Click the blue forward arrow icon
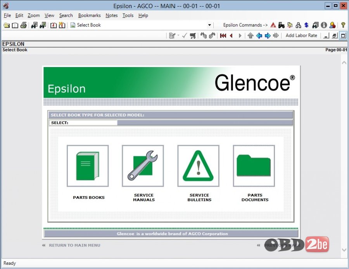349x269 pixels. [268, 36]
